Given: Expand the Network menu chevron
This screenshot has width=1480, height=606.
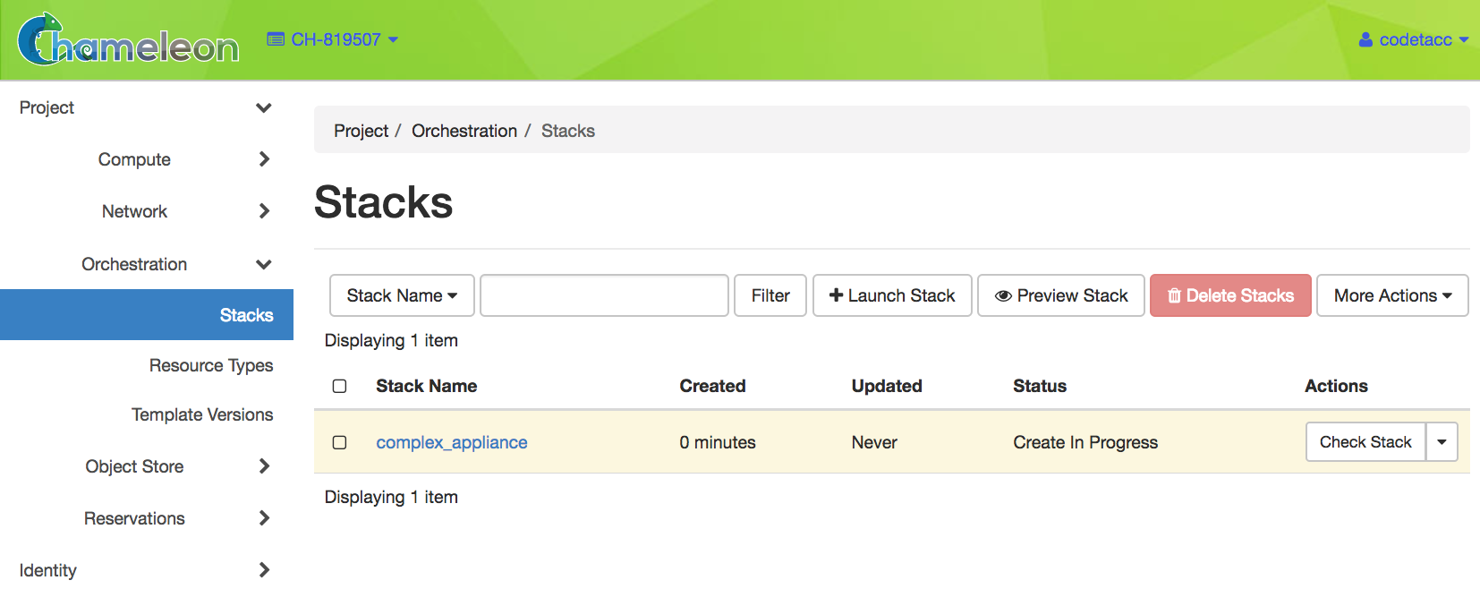Looking at the screenshot, I should [264, 211].
